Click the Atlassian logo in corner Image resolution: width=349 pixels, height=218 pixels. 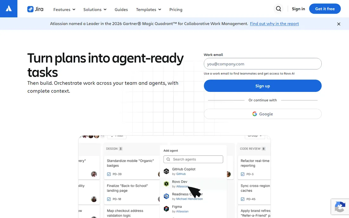pos(9,9)
